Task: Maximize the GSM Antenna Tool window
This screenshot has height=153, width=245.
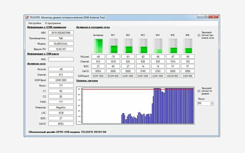Action: coord(206,16)
